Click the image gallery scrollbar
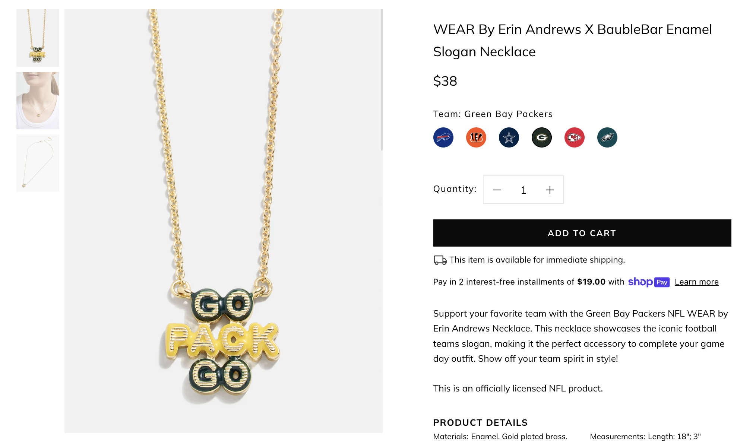 coord(382,80)
